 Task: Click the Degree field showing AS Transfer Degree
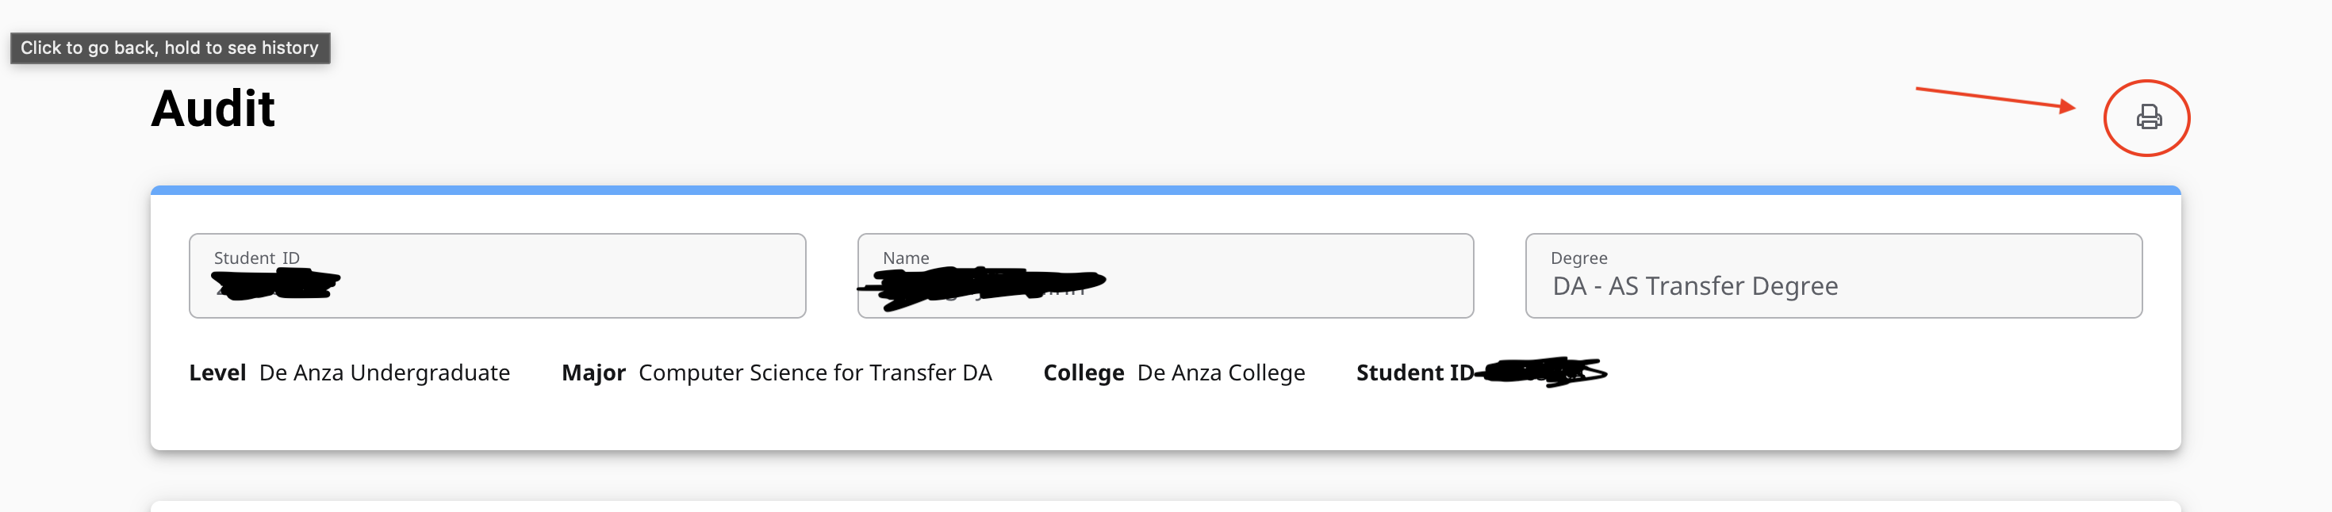[1833, 276]
